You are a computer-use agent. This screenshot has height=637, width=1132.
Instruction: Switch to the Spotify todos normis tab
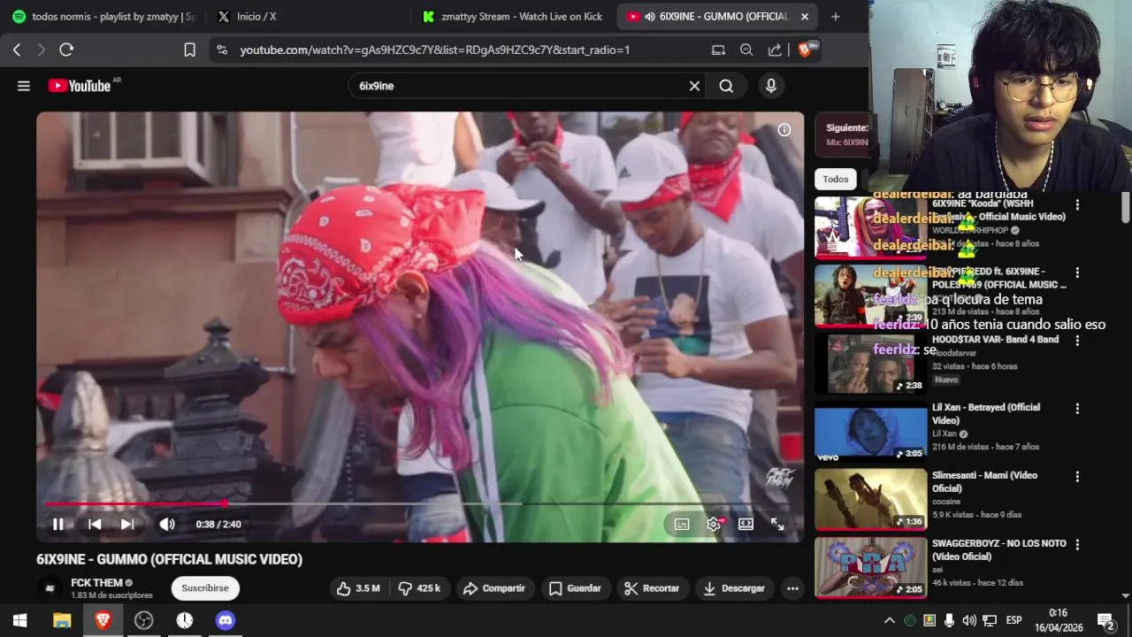[x=103, y=17]
